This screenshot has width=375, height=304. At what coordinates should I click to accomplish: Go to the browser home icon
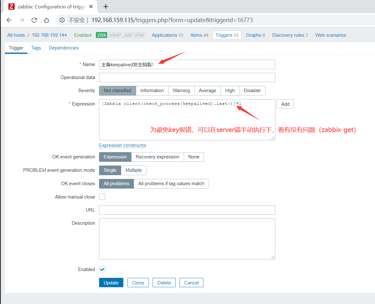(46, 20)
